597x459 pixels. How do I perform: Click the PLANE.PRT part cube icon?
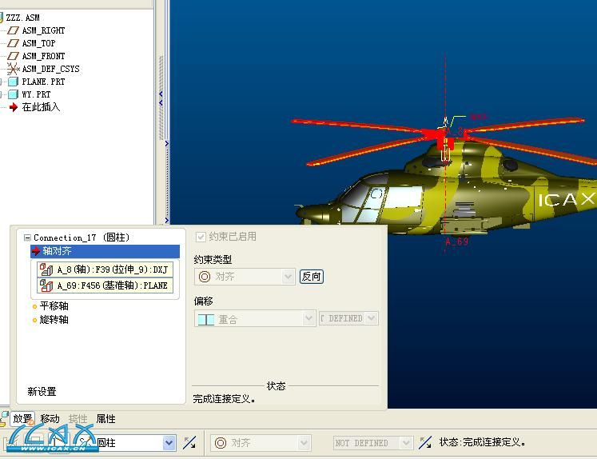pos(14,82)
